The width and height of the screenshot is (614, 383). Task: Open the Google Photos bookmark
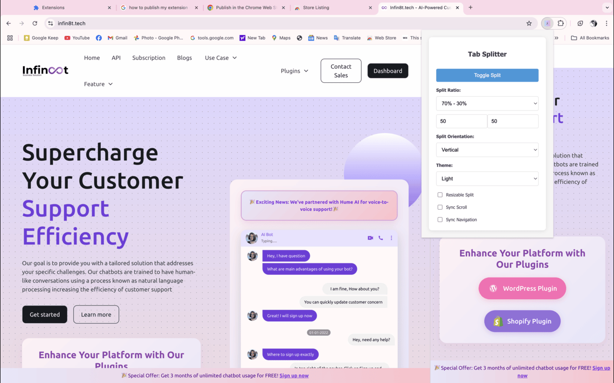[158, 38]
